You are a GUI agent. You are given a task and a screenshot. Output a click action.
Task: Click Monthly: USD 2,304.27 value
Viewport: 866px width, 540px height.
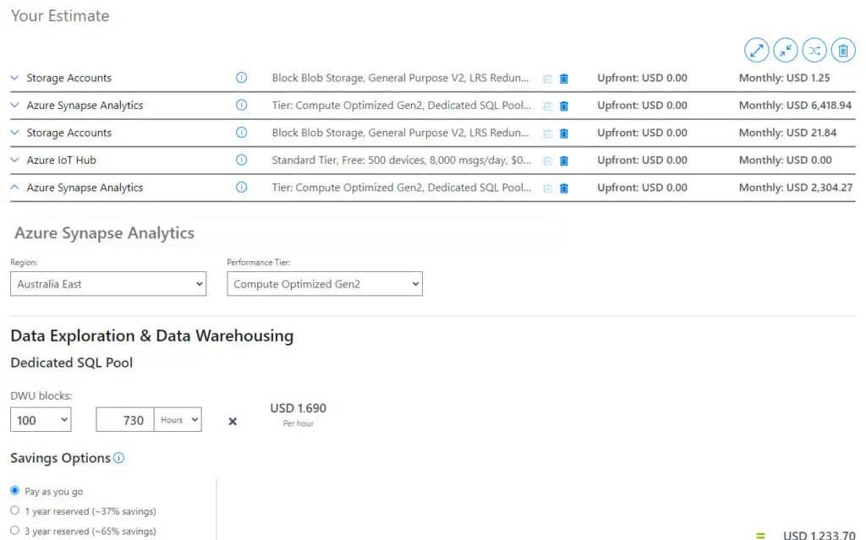click(796, 187)
